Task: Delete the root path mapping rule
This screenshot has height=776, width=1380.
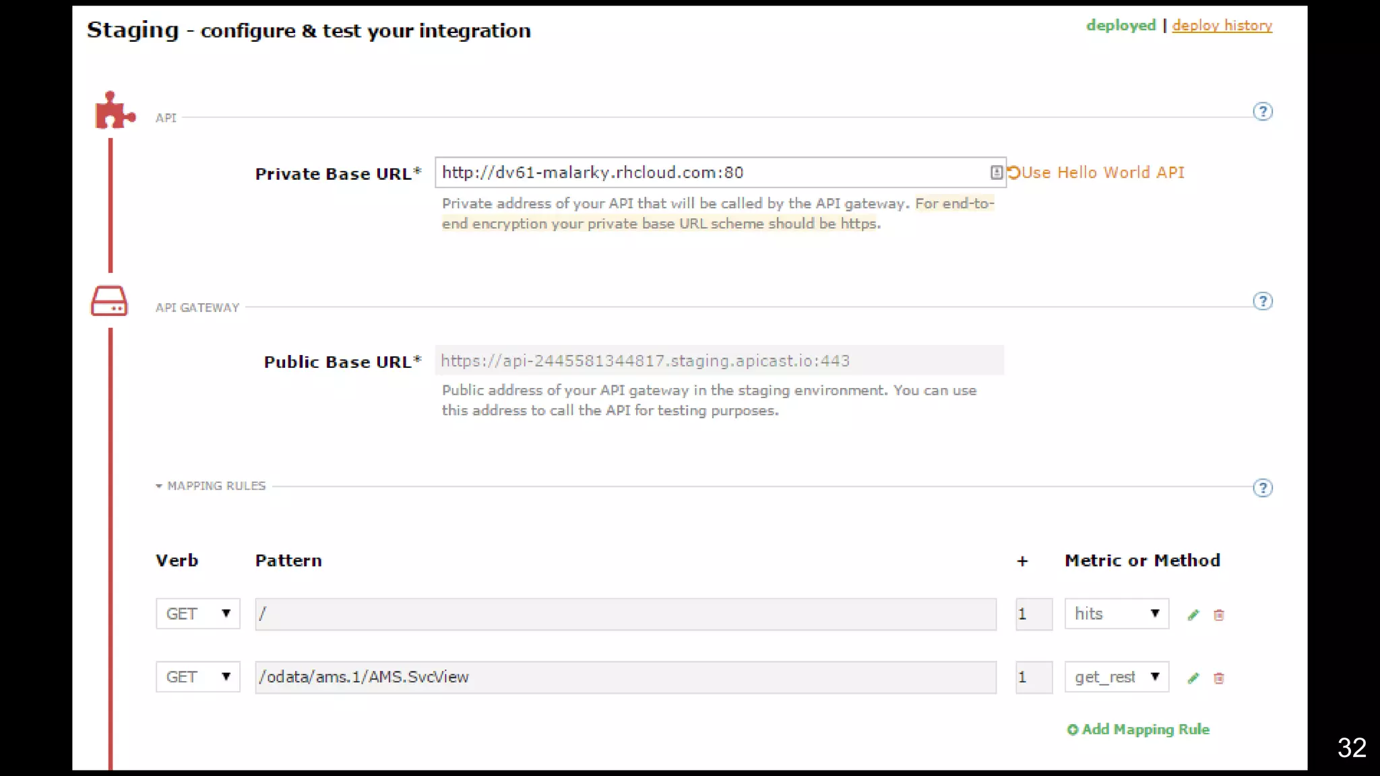Action: click(1218, 614)
